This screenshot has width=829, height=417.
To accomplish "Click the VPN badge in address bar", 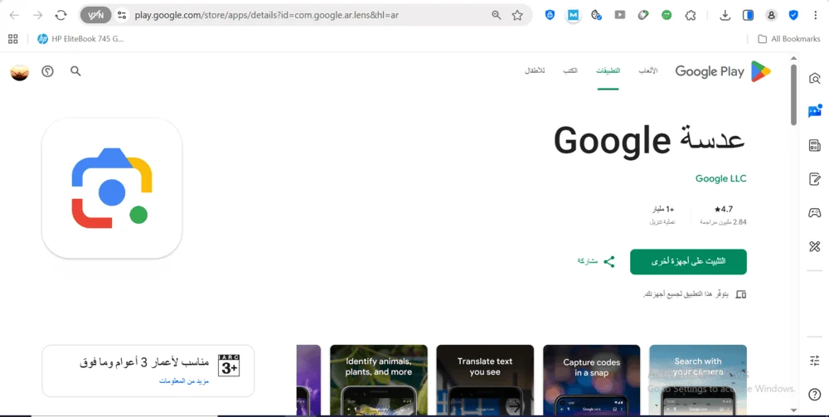I will [95, 15].
